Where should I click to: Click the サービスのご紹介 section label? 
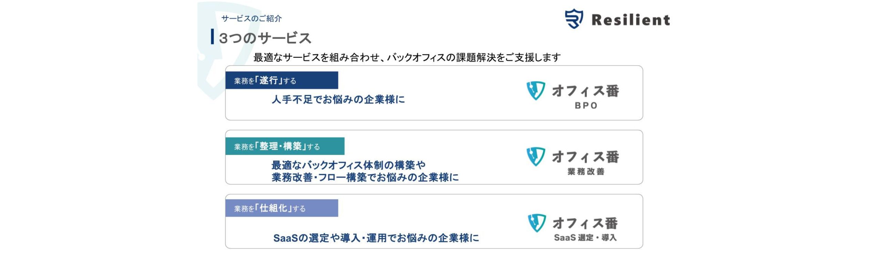pyautogui.click(x=252, y=19)
